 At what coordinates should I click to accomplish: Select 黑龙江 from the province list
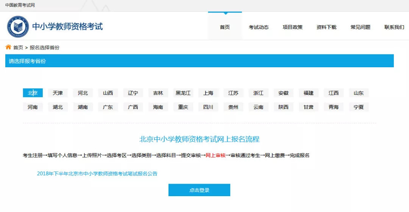click(x=183, y=93)
